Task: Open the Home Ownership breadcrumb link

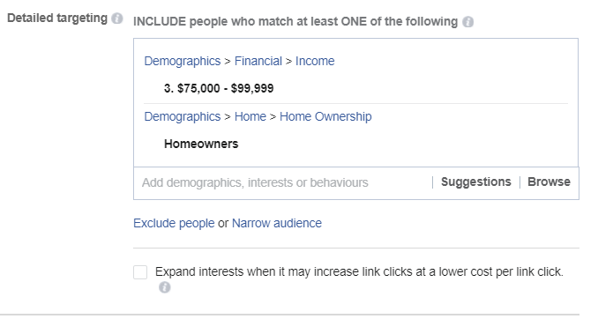Action: coord(325,116)
